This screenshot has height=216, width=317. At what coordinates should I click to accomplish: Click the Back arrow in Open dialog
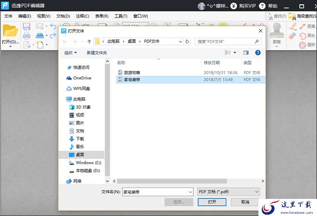click(65, 42)
